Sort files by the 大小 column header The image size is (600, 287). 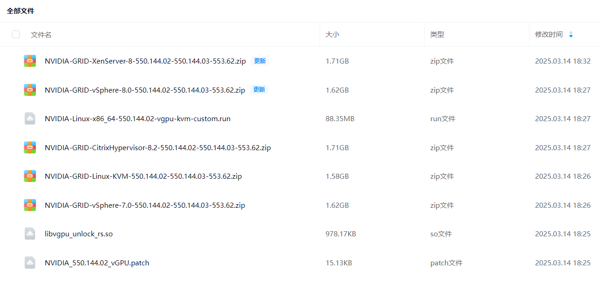coord(332,35)
